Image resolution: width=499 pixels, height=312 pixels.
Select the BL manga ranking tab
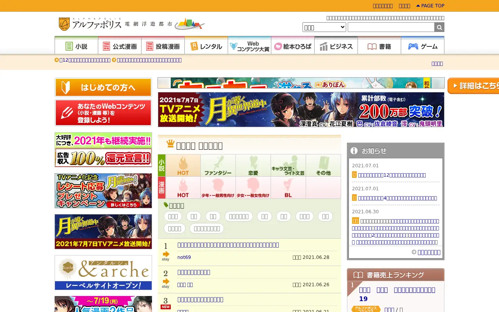point(288,188)
